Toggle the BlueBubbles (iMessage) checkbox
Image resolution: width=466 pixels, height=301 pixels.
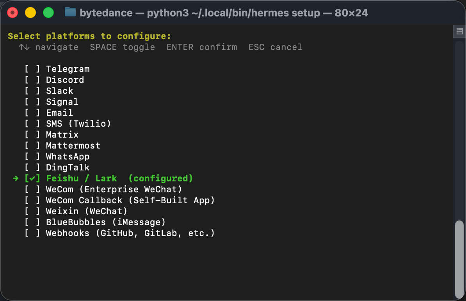(32, 222)
